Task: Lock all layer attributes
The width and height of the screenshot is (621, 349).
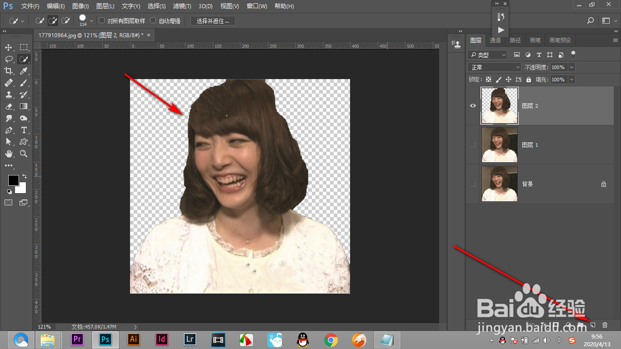Action: (528, 80)
